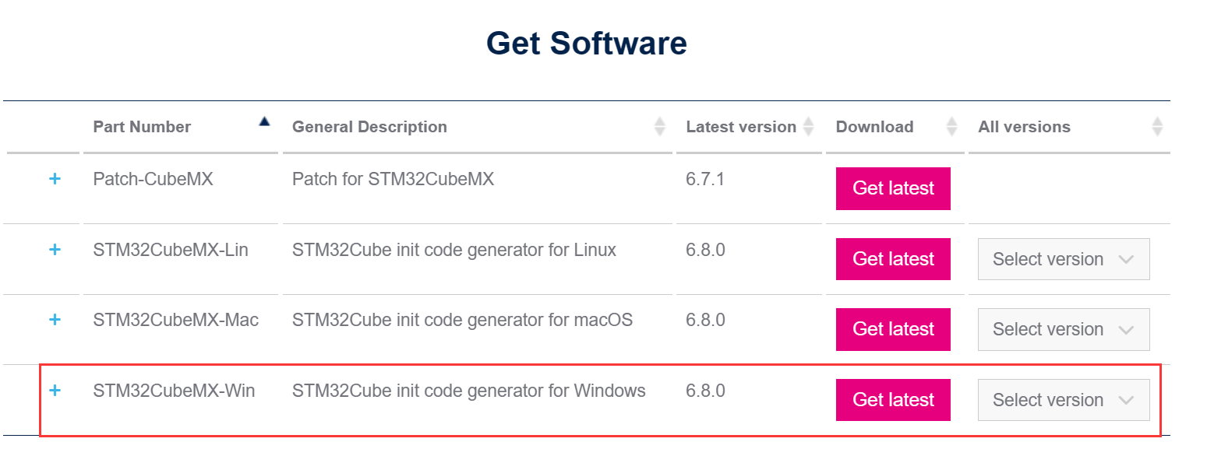
Task: Click the Get Software page title
Action: 586,43
